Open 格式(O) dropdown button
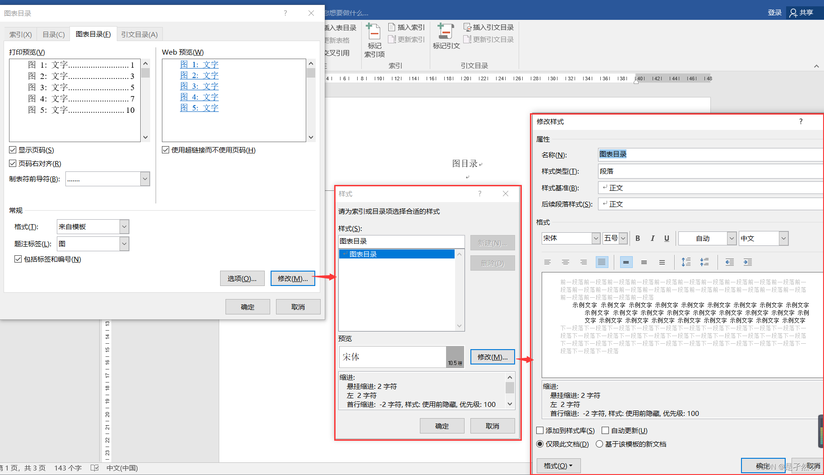Screen dimensions: 824x475 pos(558,466)
